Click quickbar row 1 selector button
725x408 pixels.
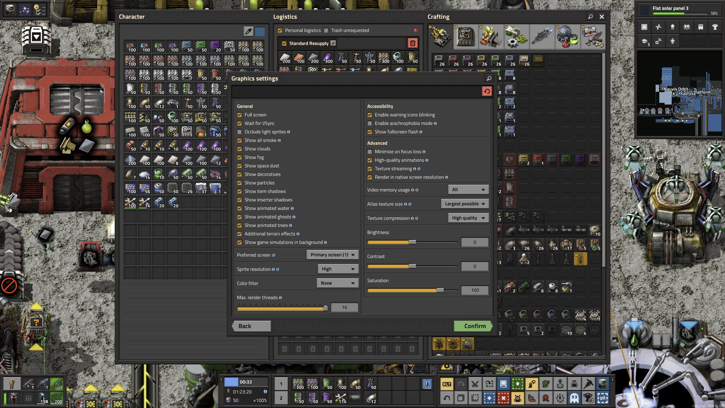[x=281, y=384]
